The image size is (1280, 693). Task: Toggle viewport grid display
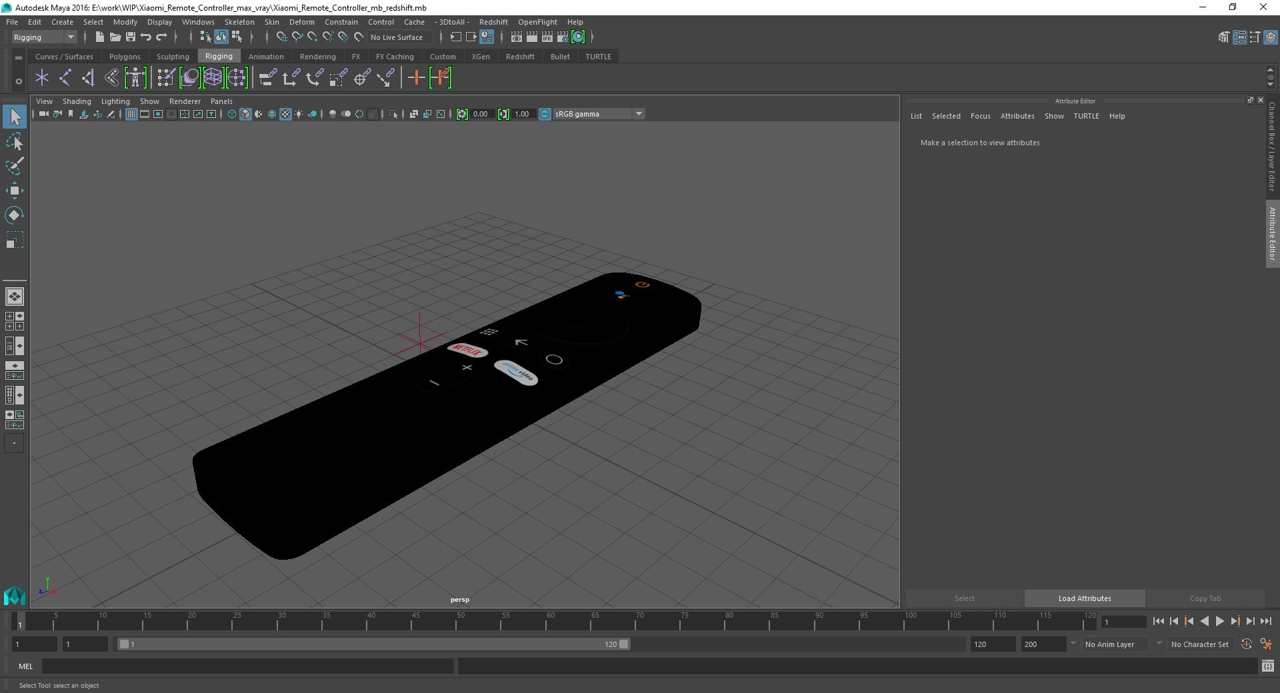131,115
